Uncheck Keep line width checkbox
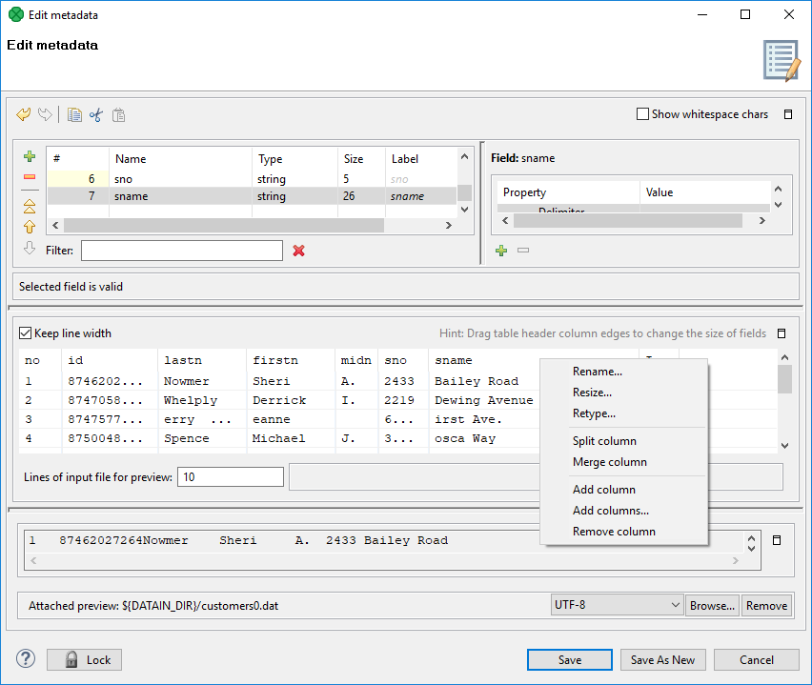Image resolution: width=812 pixels, height=685 pixels. (x=26, y=333)
